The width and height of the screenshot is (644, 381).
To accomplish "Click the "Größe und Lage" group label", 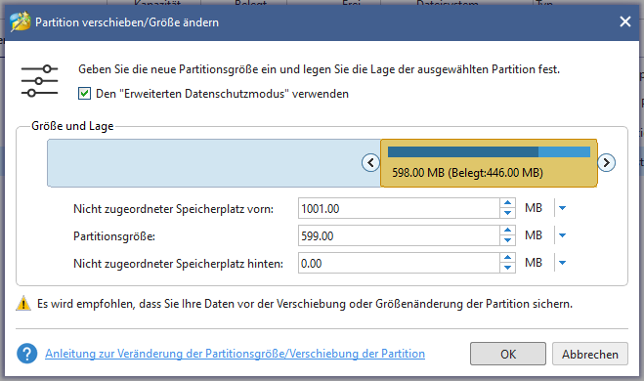I will click(x=72, y=126).
